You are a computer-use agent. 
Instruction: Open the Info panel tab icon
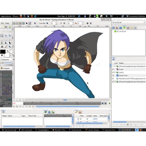(113, 28)
